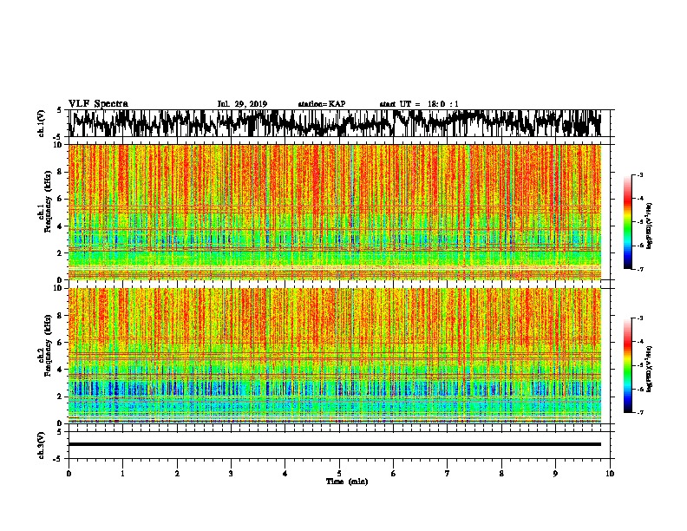Click time axis tick label "4"

[x=285, y=474]
